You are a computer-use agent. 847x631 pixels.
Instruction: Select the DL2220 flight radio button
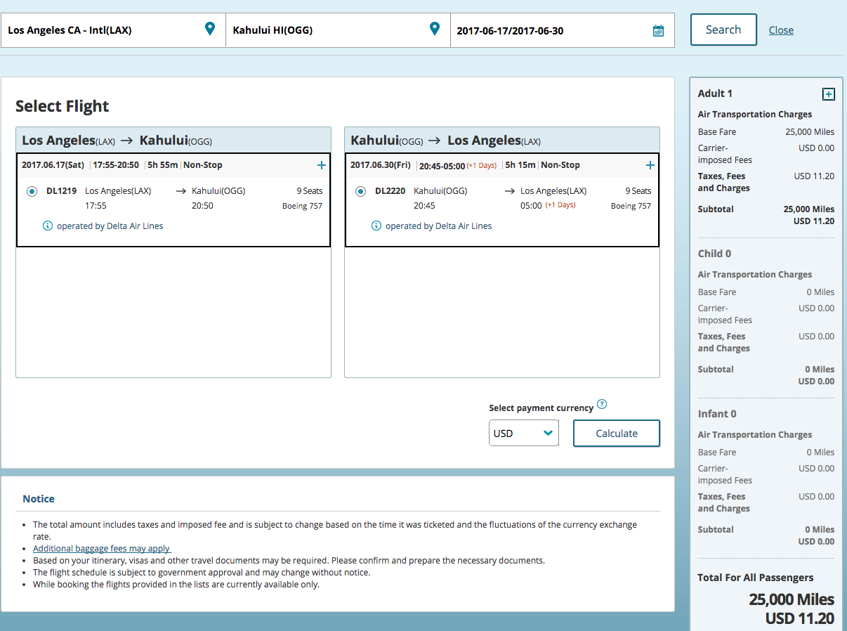coord(360,191)
